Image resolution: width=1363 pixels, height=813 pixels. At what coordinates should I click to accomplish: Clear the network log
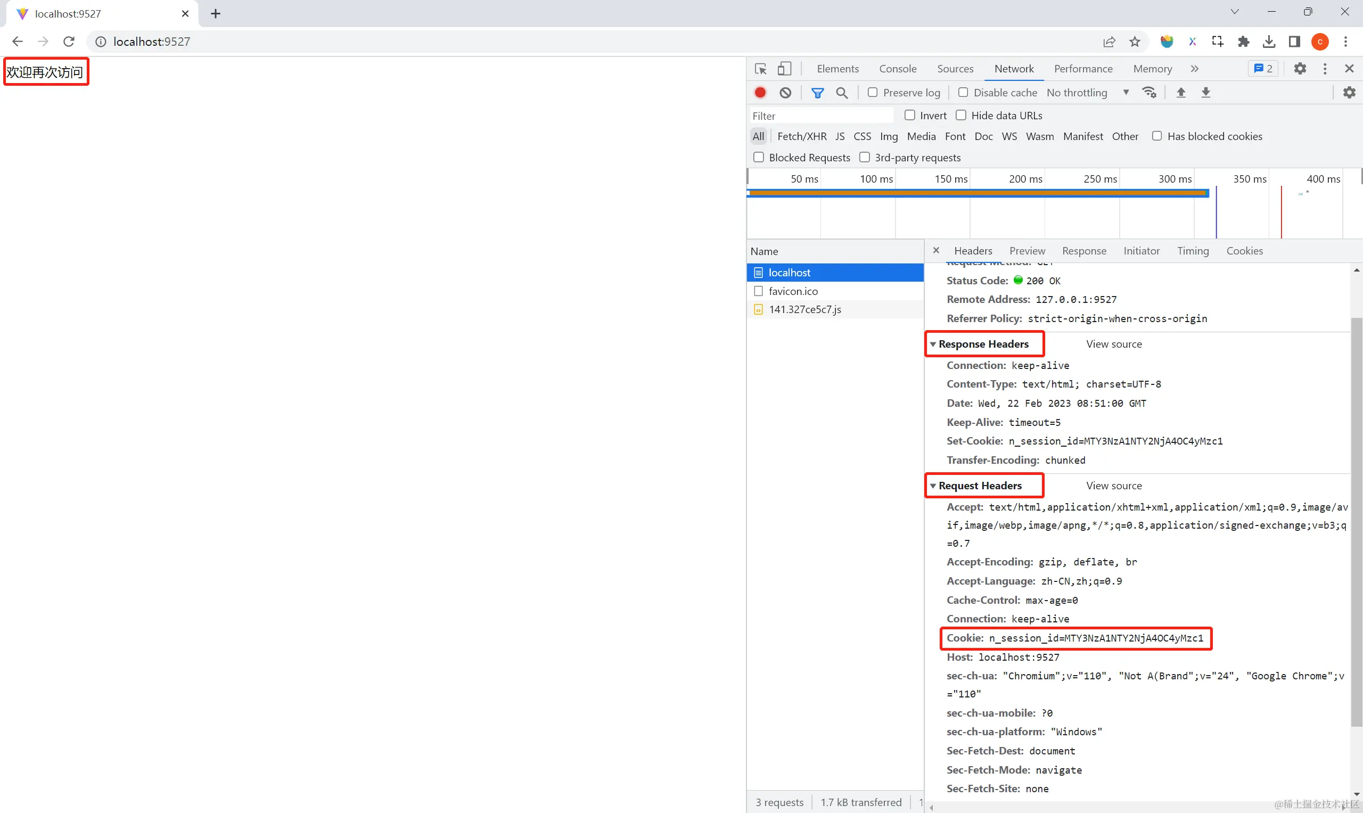785,93
